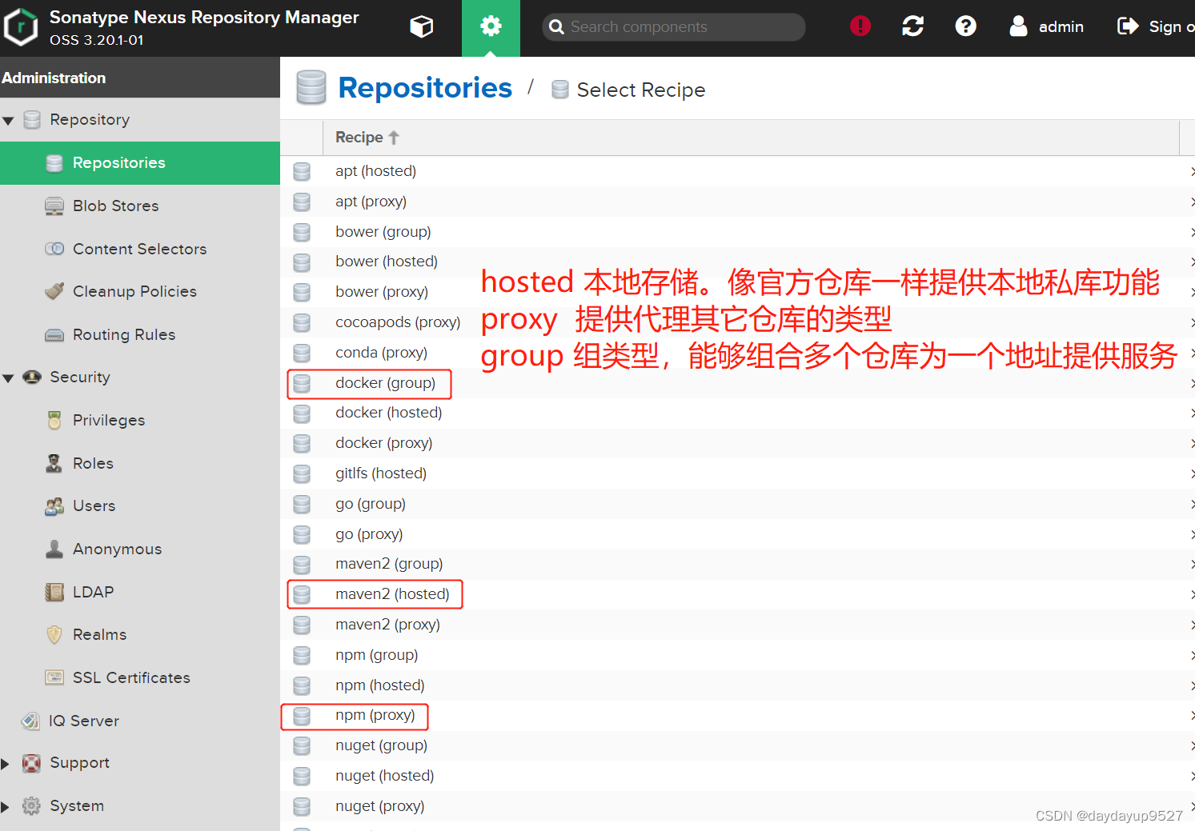1195x831 pixels.
Task: Open Roles in the sidebar
Action: coord(140,463)
